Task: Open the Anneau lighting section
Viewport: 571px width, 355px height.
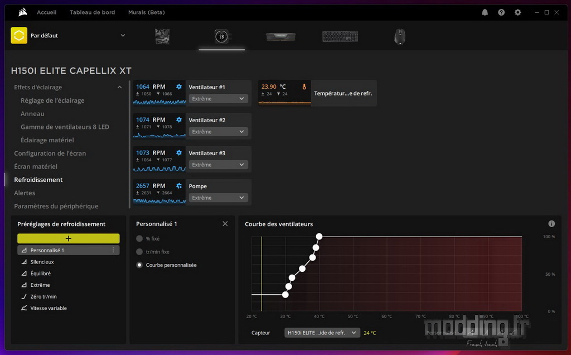Action: [32, 114]
